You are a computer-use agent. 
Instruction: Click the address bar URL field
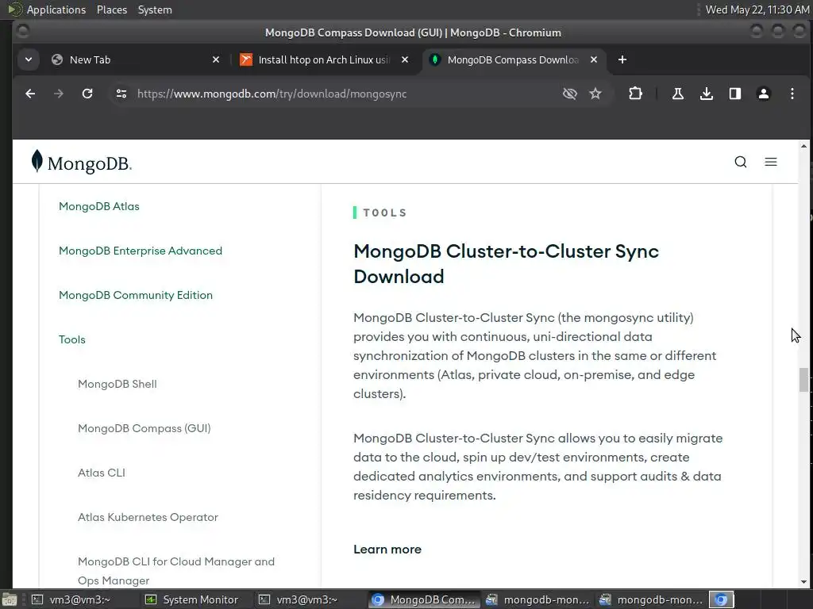[272, 94]
